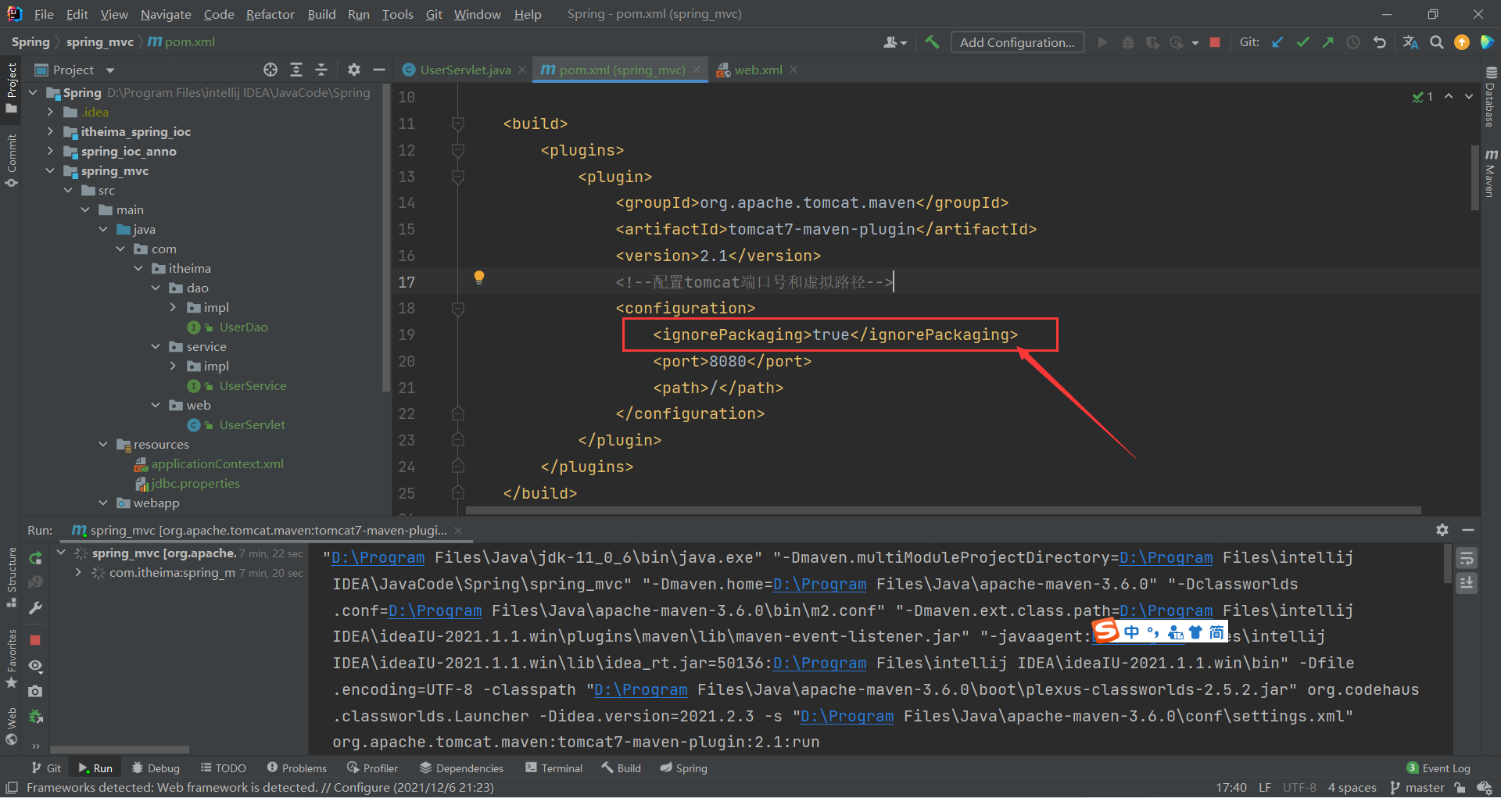
Task: Click the first D:\Program link in console
Action: [378, 557]
